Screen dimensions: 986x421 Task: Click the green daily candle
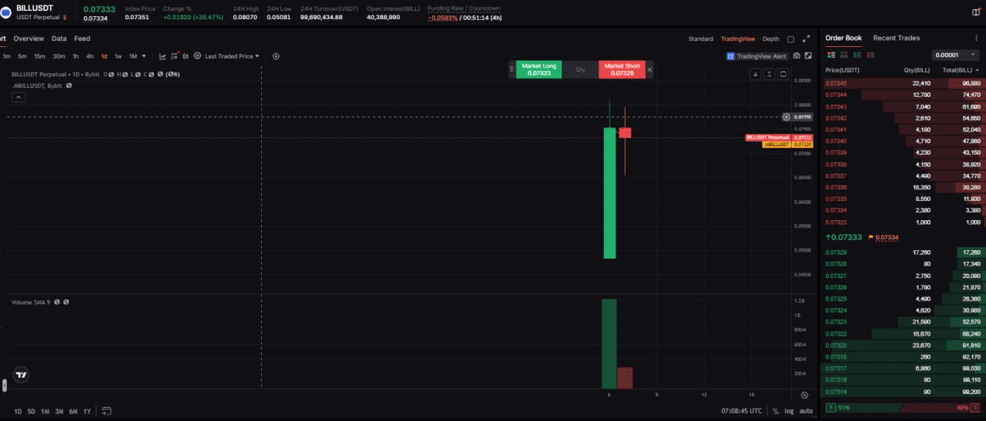(609, 192)
